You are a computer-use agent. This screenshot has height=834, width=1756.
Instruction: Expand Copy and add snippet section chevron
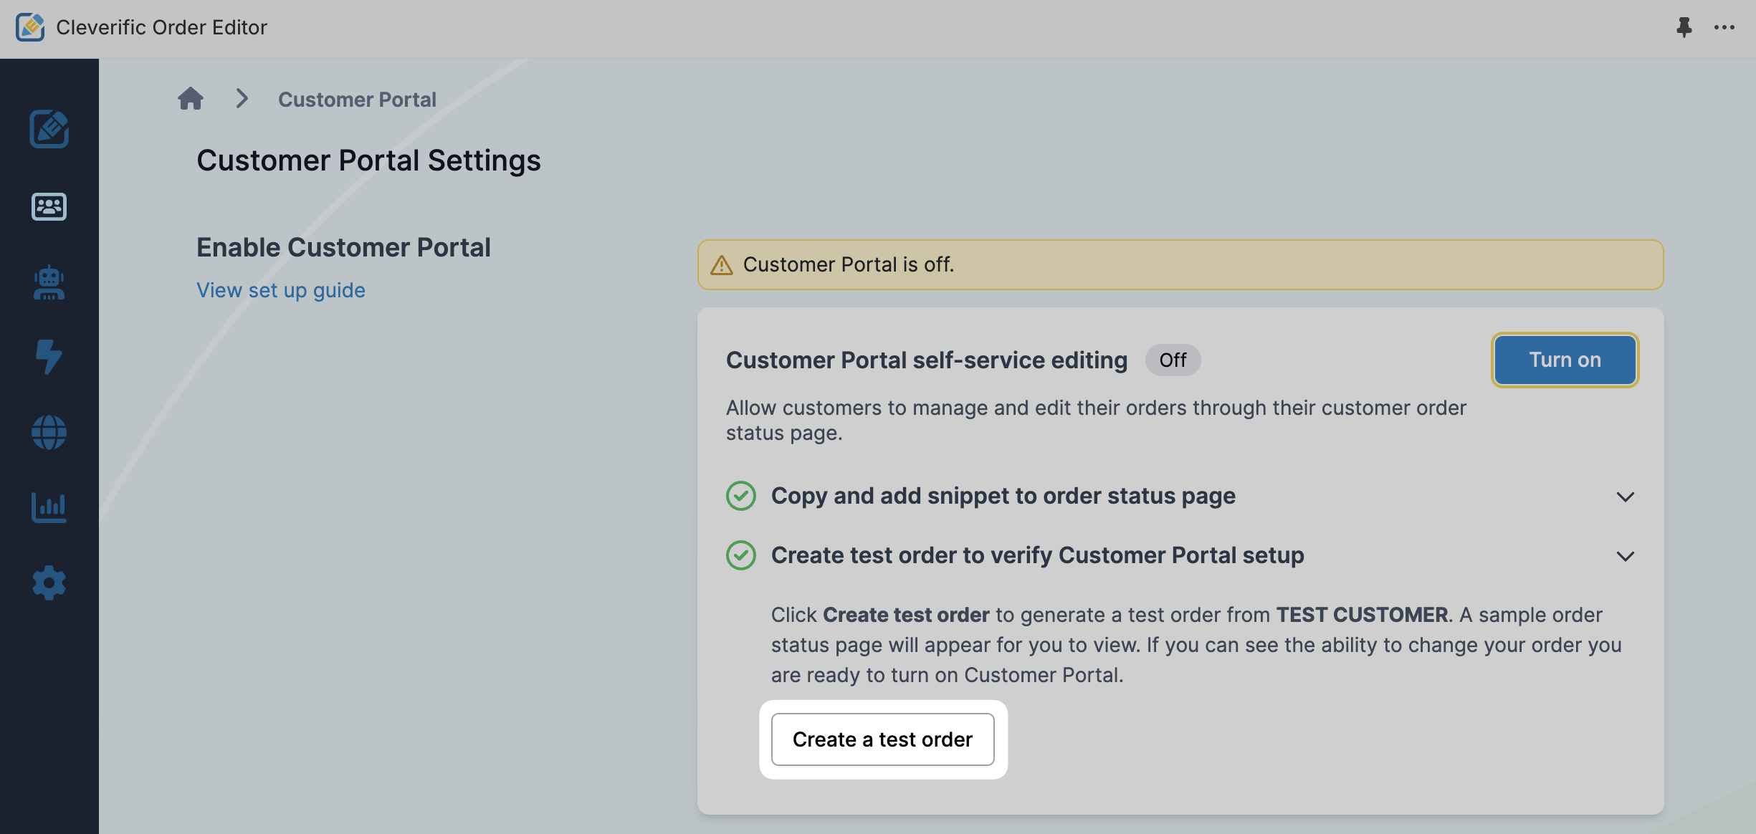[1626, 497]
